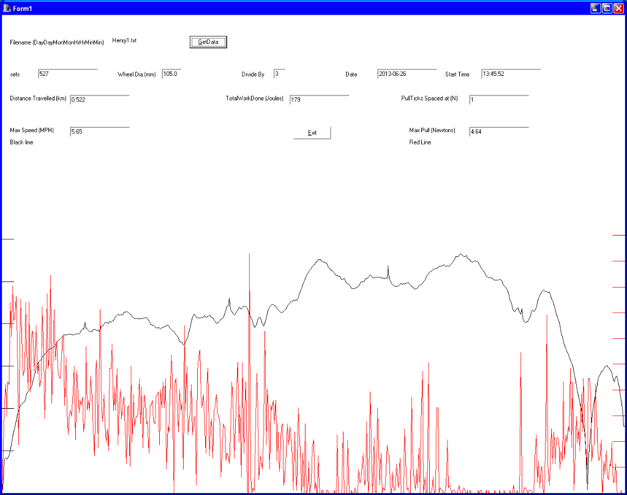Click the Start Time label
Screen dimensions: 627x495
457,74
